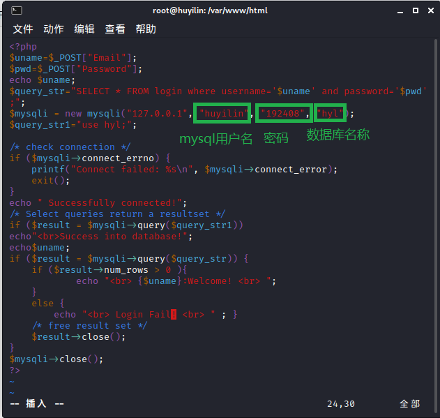
Task: Click the echo$uname; line
Action: tap(40, 248)
